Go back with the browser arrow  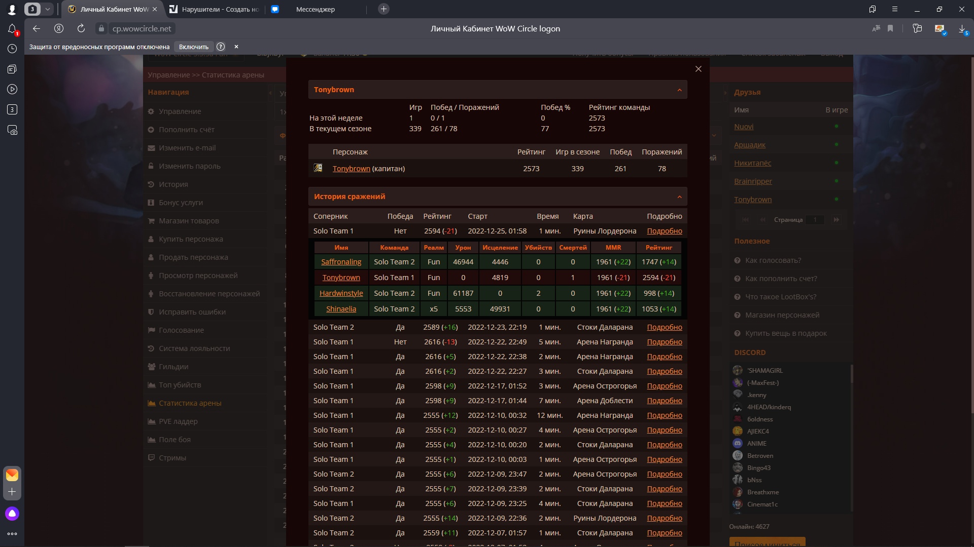[36, 29]
